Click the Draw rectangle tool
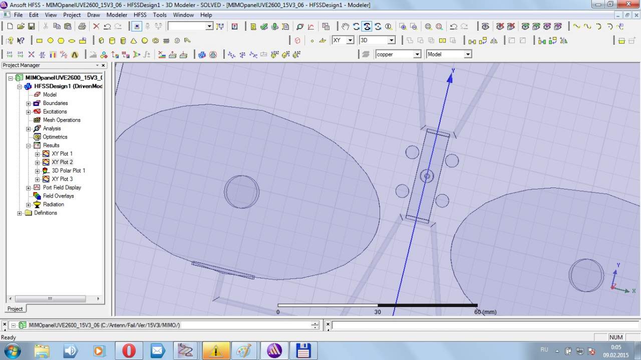641x360 pixels. point(40,40)
